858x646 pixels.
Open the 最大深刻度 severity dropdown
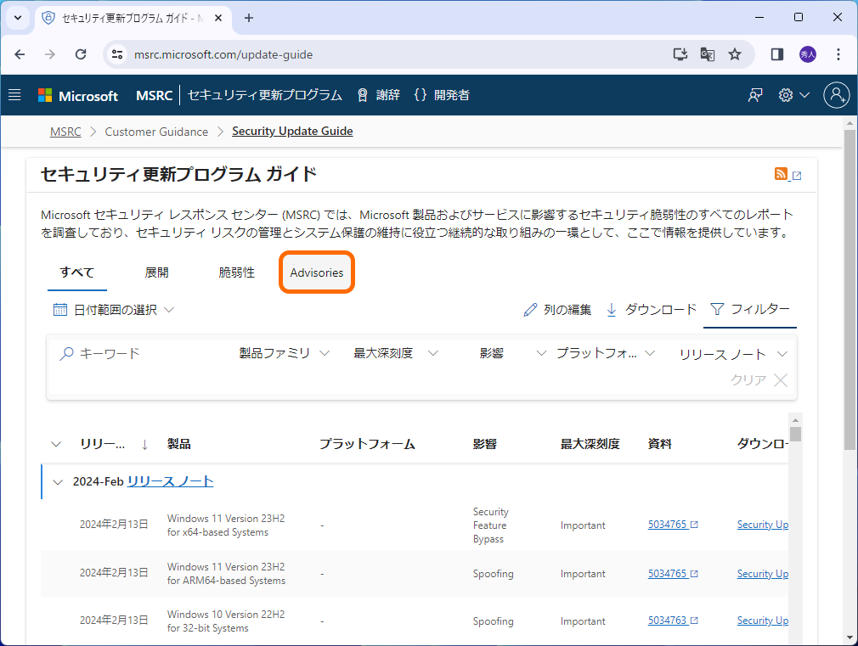coord(395,352)
